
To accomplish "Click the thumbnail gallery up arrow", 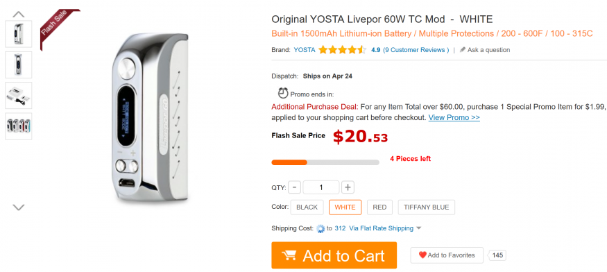I will (19, 15).
